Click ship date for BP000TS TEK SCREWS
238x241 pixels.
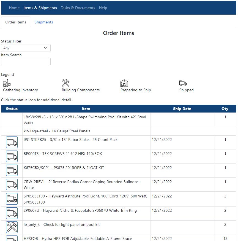162,154
